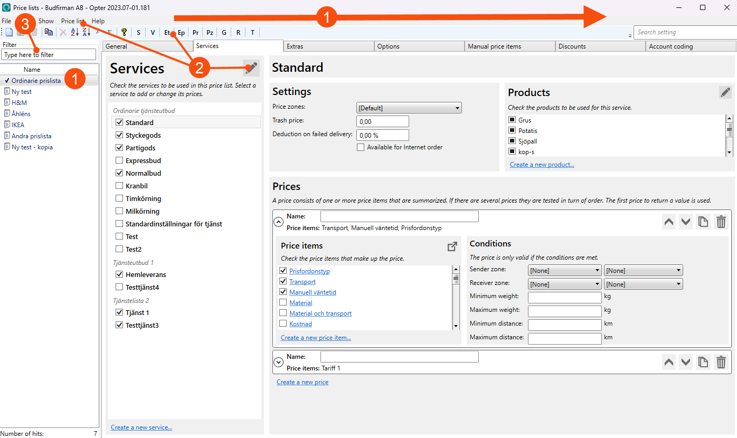Image resolution: width=737 pixels, height=438 pixels.
Task: Click Create a new service link
Action: (x=141, y=427)
